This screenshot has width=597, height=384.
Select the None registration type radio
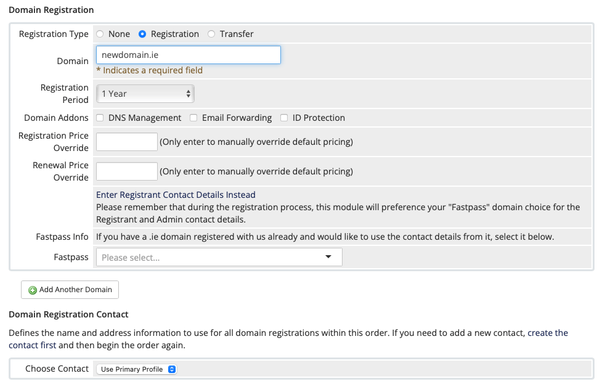[100, 34]
